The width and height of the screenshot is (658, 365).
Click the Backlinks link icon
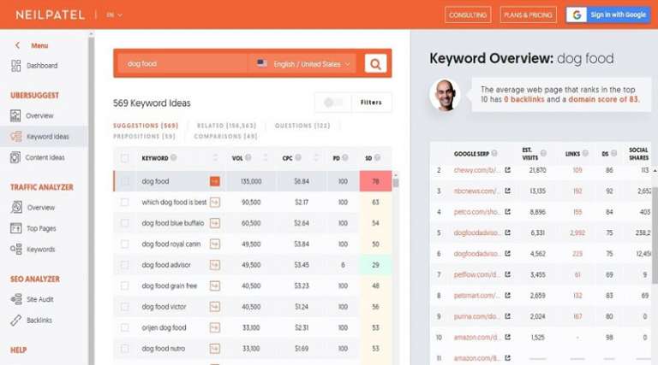pyautogui.click(x=16, y=321)
